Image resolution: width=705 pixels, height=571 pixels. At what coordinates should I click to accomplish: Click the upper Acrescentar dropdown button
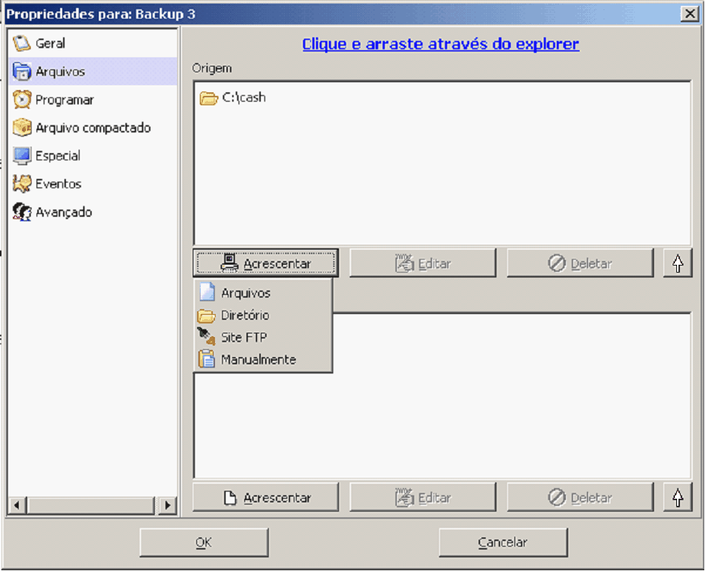click(265, 263)
